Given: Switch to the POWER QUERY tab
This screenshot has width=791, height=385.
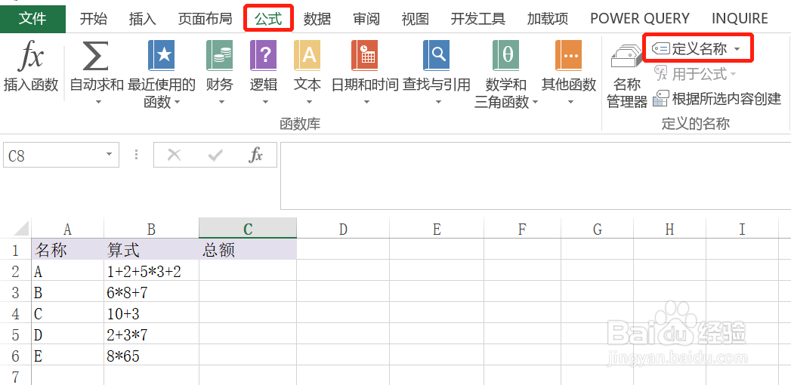Looking at the screenshot, I should [640, 19].
